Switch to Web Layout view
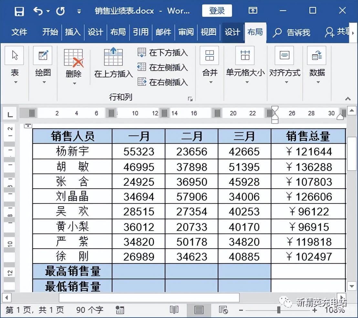 (223, 310)
